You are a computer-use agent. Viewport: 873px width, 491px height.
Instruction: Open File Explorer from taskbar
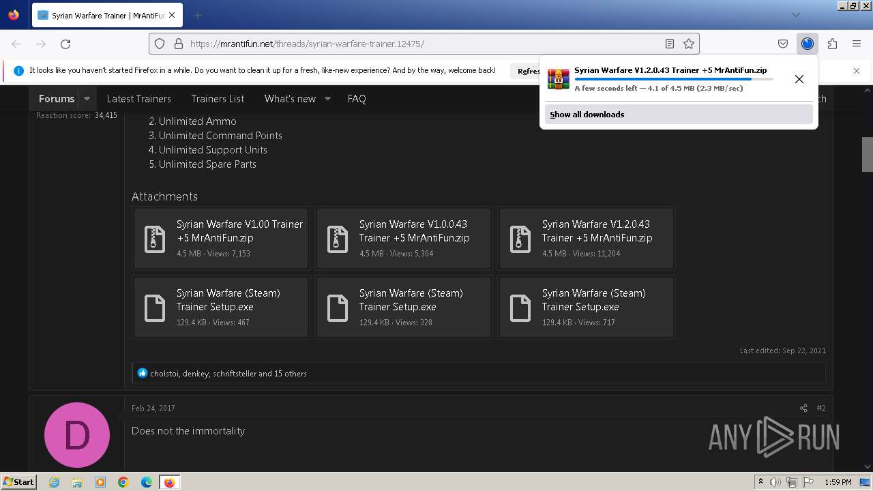pyautogui.click(x=77, y=482)
